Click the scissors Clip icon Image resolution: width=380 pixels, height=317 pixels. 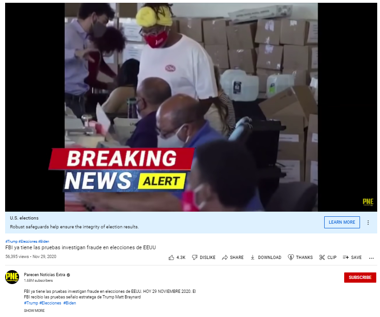(x=322, y=258)
